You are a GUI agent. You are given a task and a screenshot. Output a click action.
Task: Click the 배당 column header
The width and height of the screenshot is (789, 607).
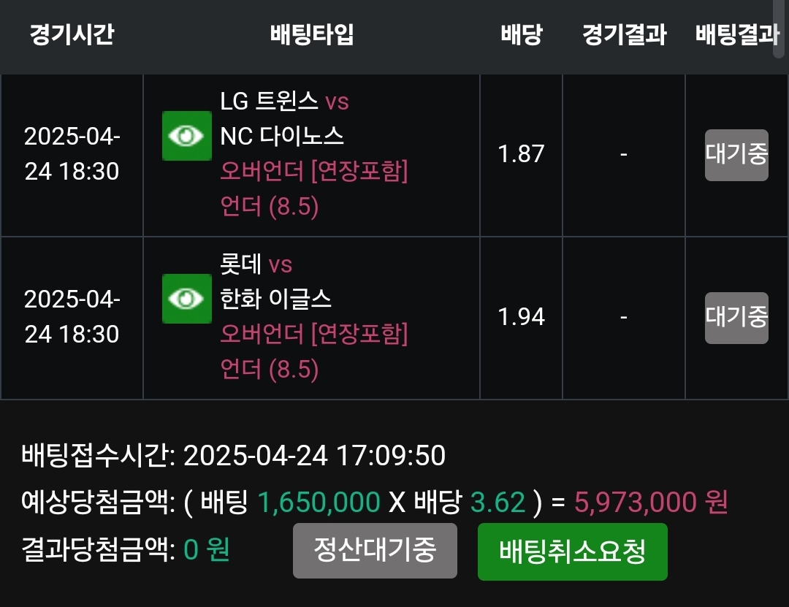point(522,35)
